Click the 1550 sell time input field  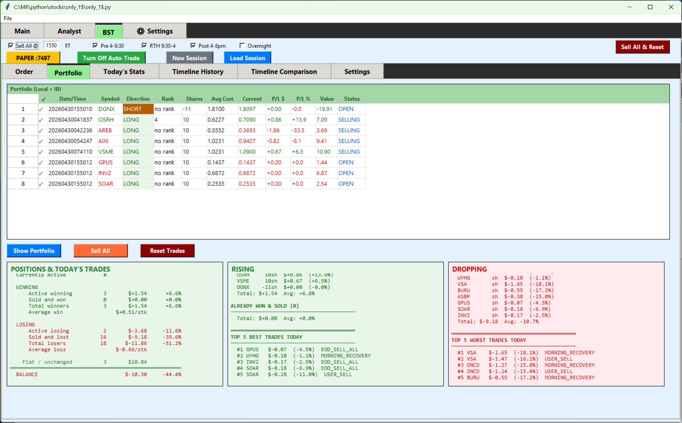click(x=51, y=45)
